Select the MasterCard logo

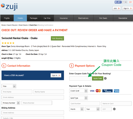pyautogui.click(x=98, y=91)
